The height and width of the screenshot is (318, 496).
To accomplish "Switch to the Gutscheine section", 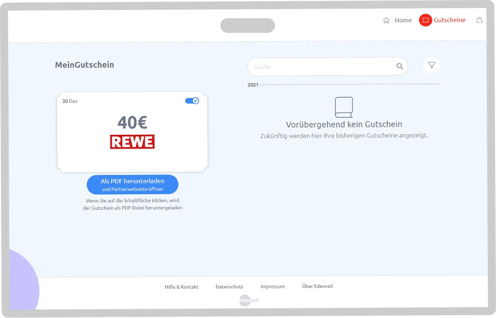I will click(443, 20).
